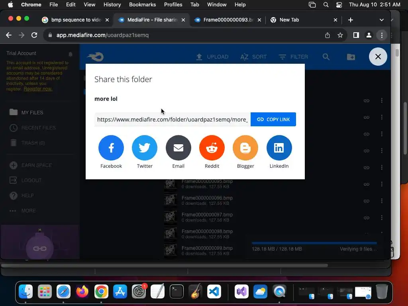408x306 pixels.
Task: Close the share dialog with the round X
Action: [378, 57]
